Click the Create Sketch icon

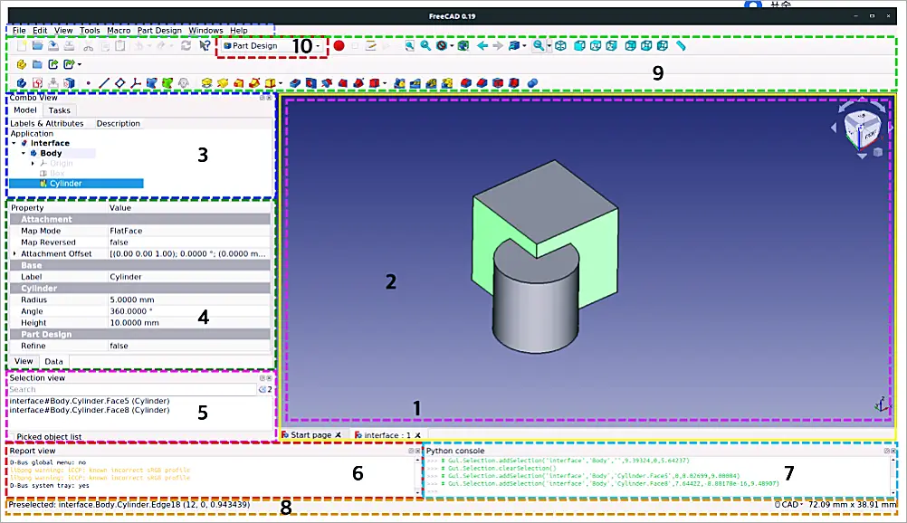click(x=38, y=83)
